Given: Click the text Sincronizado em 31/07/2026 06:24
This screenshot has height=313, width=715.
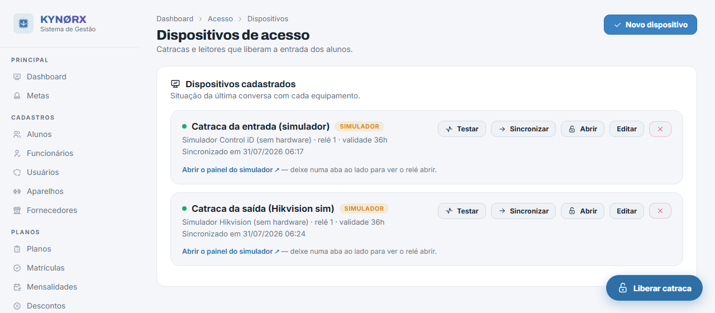Looking at the screenshot, I should click(x=244, y=234).
